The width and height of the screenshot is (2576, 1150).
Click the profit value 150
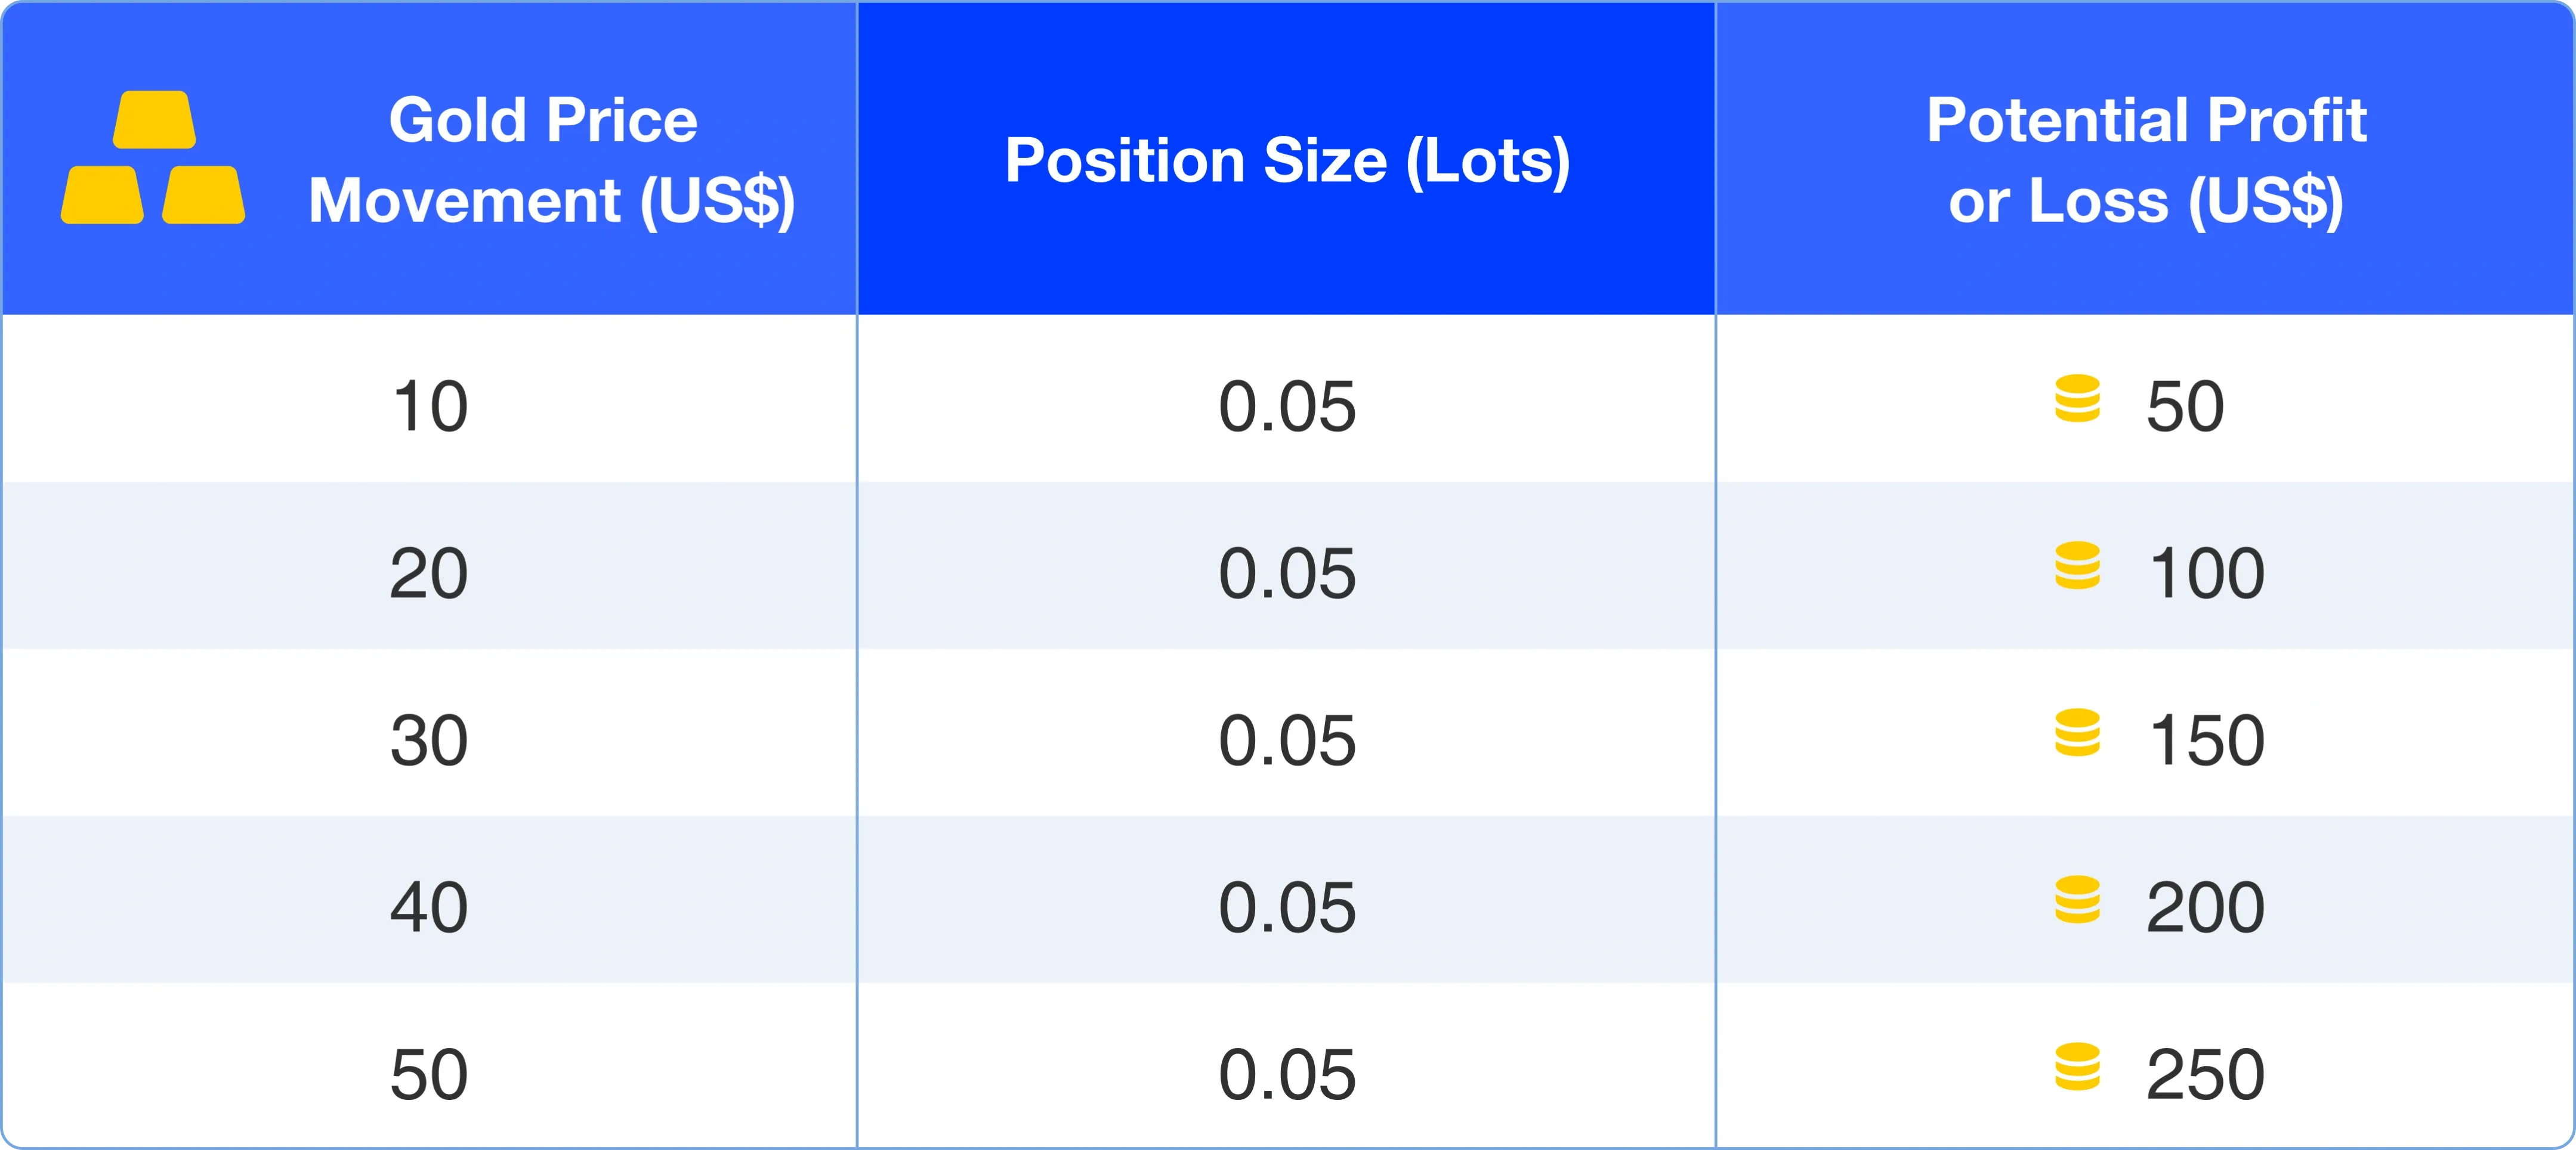(2206, 740)
